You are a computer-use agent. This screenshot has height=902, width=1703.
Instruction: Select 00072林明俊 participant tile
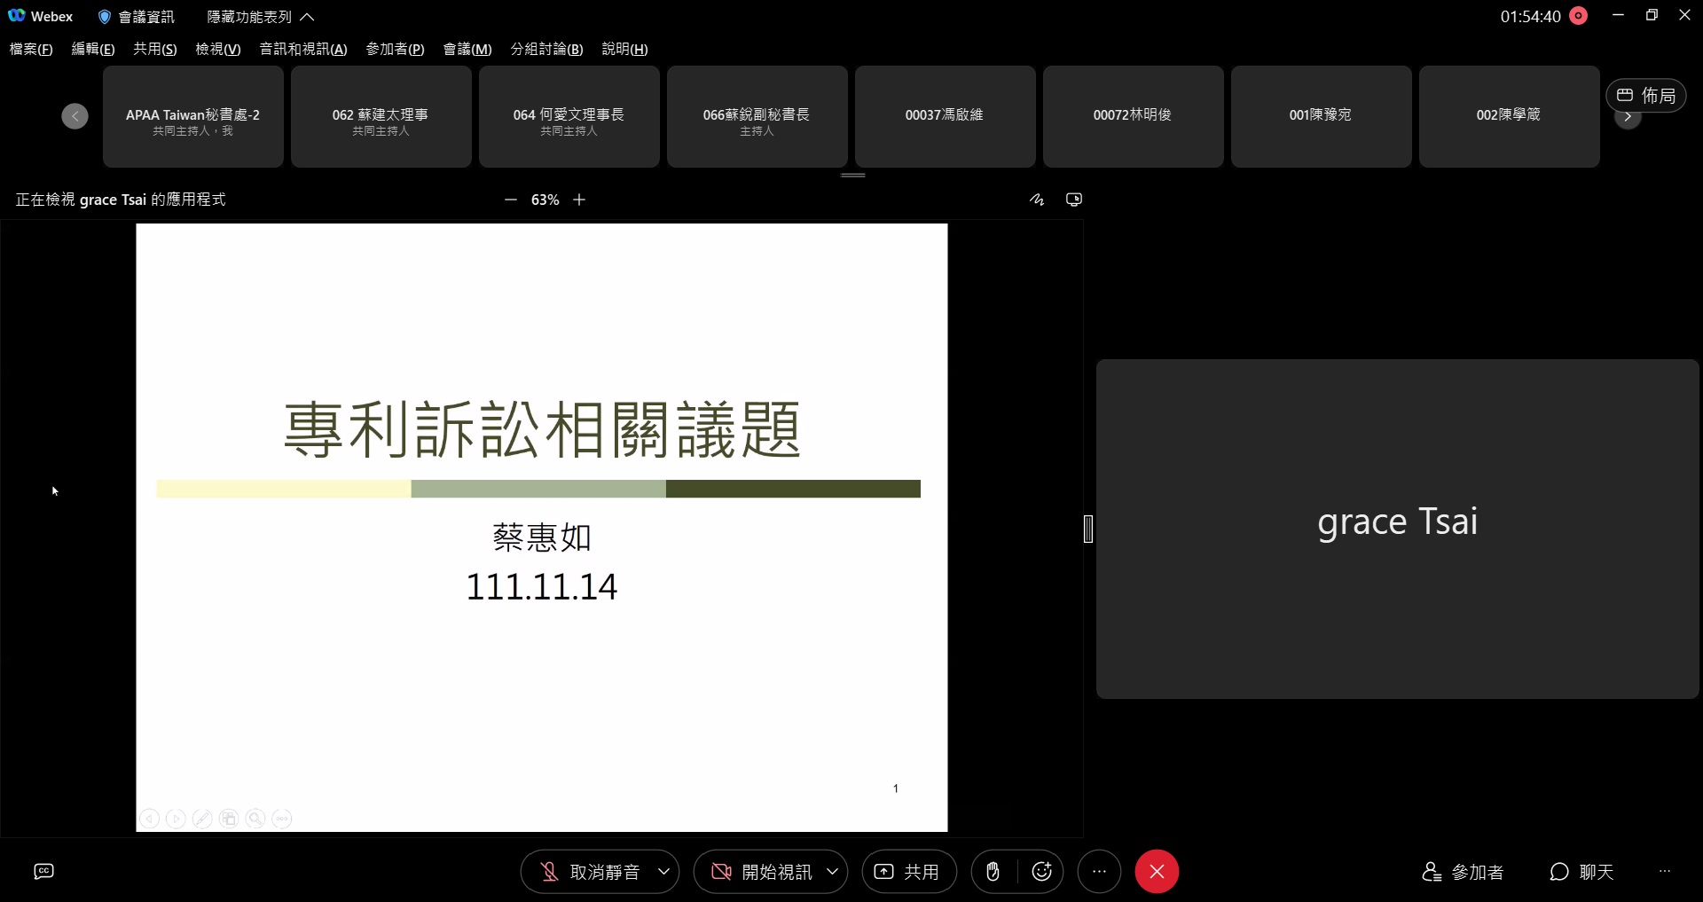coord(1133,116)
